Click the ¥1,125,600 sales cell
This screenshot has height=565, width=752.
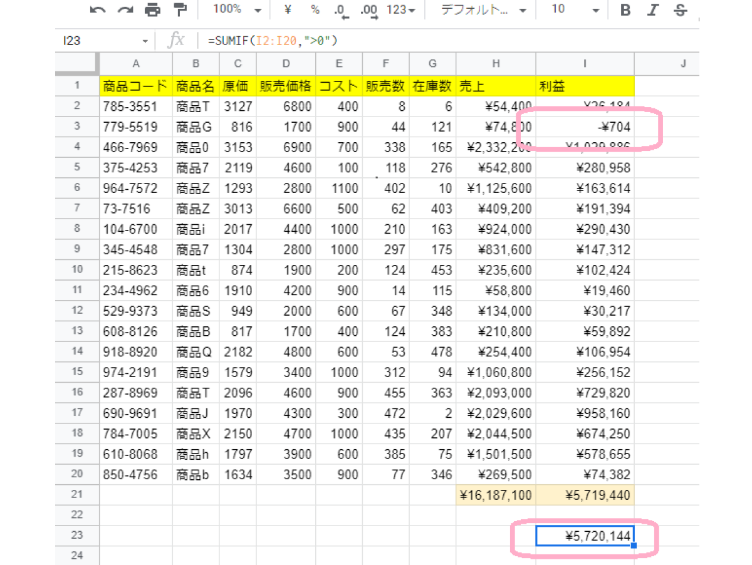point(496,188)
